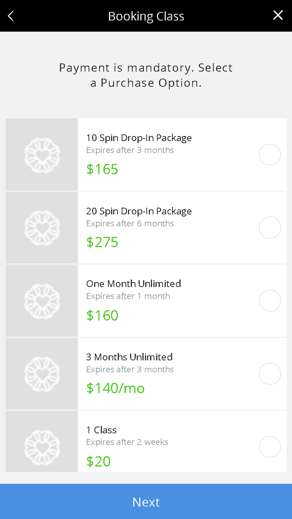The width and height of the screenshot is (292, 519).
Task: Tap the 10 Spin Drop-In Package logo thumbnail
Action: (42, 155)
